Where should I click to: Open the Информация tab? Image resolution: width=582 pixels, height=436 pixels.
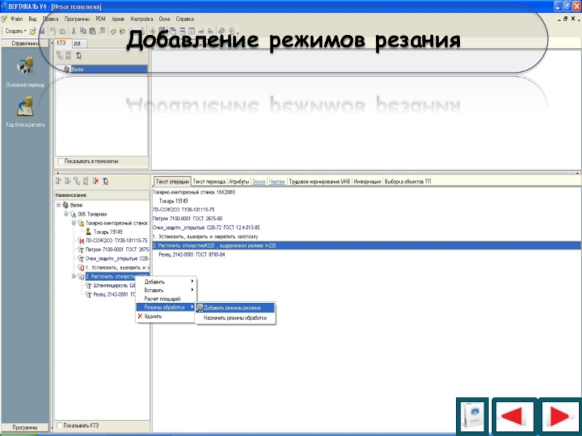point(367,181)
